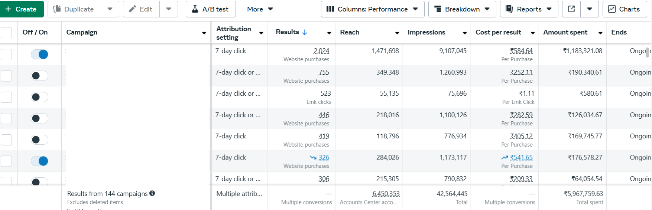Click the trend icon beside ₹541.65
The height and width of the screenshot is (210, 652).
[x=505, y=158]
